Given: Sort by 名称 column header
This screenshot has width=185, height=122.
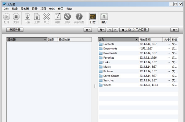Looking at the screenshot, I should [x=118, y=40].
